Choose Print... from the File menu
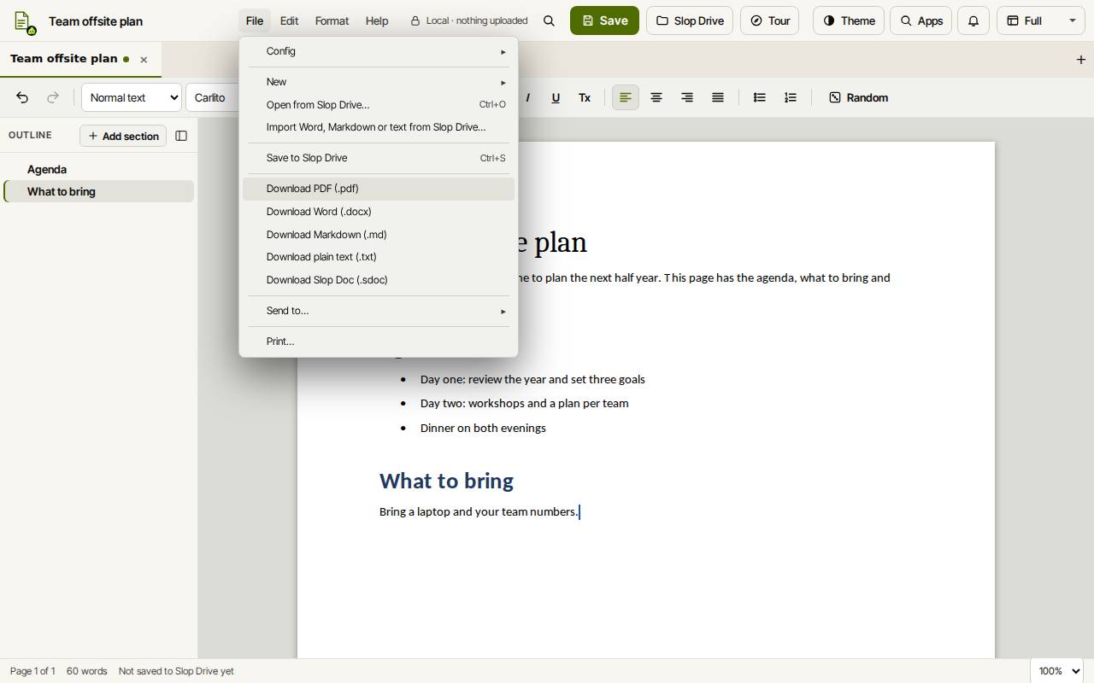 [379, 341]
